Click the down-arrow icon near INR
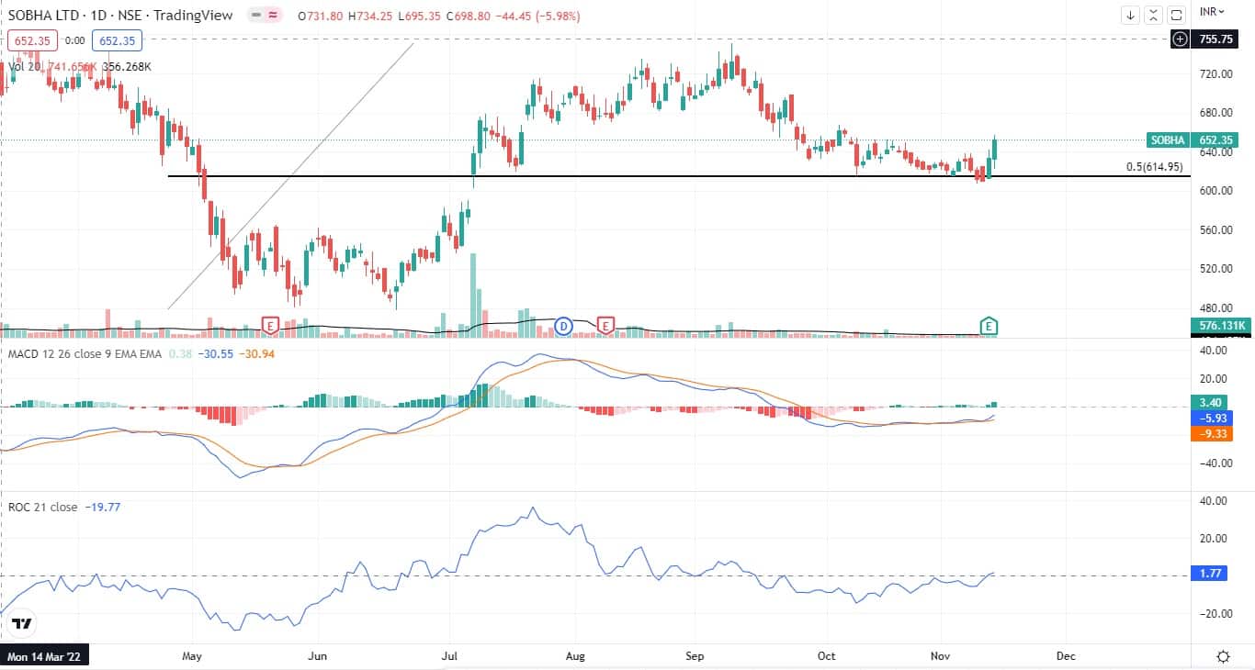1255x670 pixels. 1131,15
